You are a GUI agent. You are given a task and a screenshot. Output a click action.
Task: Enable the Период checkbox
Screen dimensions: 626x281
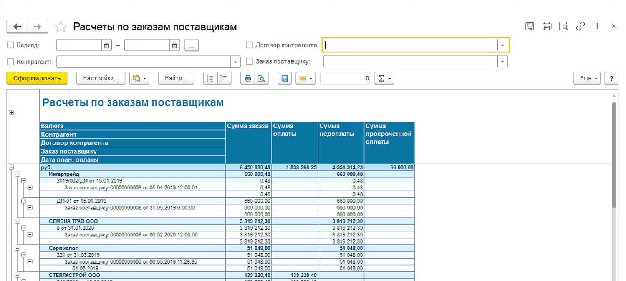point(11,45)
